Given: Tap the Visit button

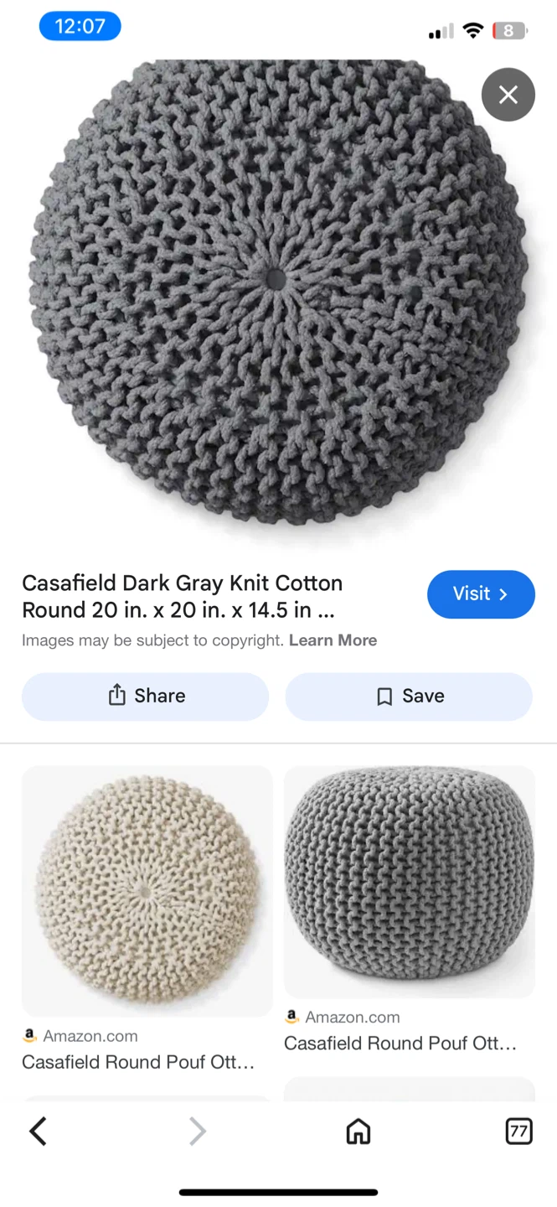Looking at the screenshot, I should click(x=481, y=594).
